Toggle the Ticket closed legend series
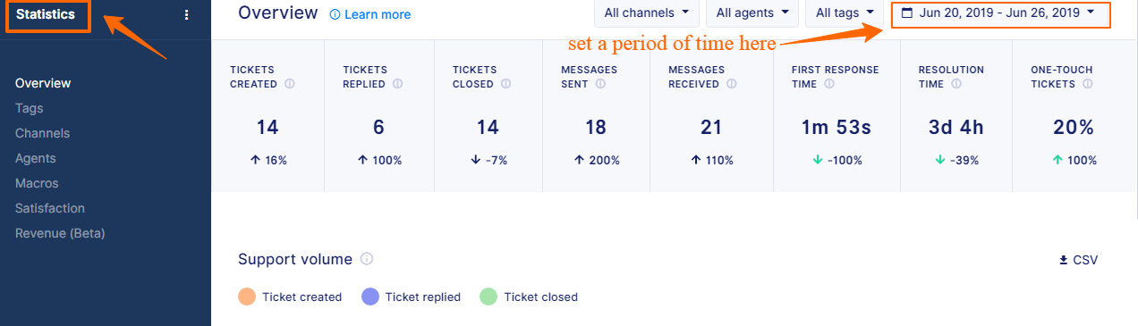 (529, 297)
